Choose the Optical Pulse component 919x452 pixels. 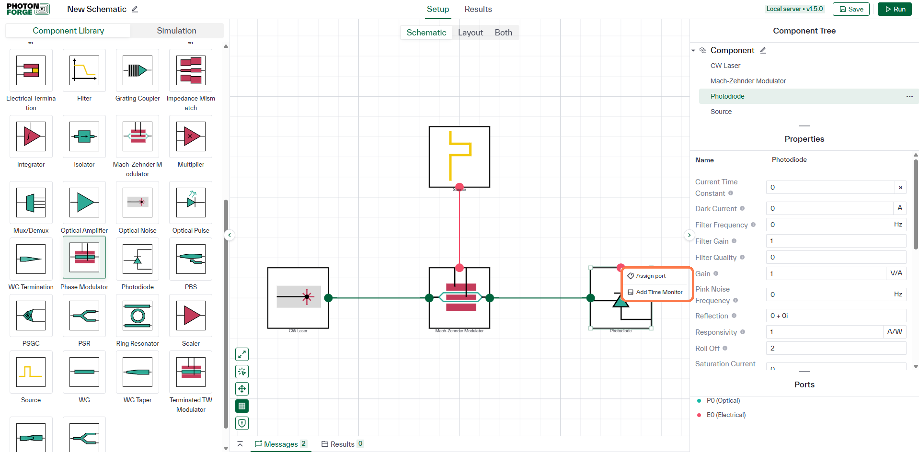click(x=191, y=203)
